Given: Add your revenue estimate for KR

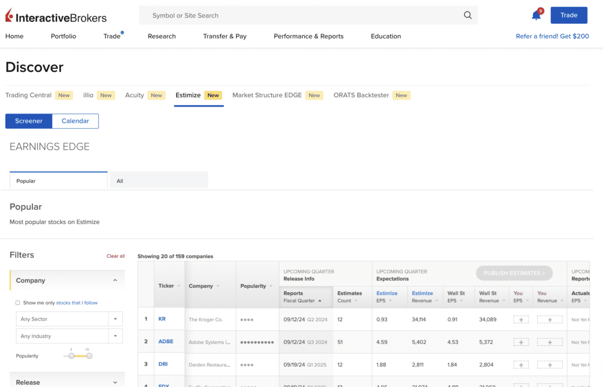Looking at the screenshot, I should [550, 320].
